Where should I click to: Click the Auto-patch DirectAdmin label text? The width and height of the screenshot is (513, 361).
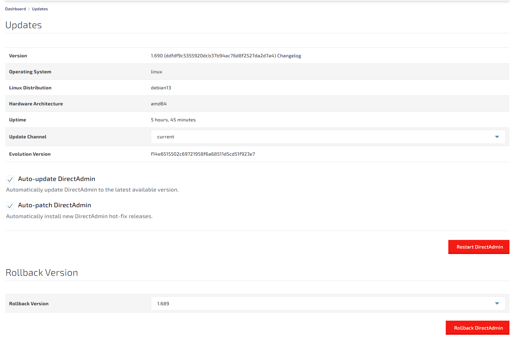(54, 205)
